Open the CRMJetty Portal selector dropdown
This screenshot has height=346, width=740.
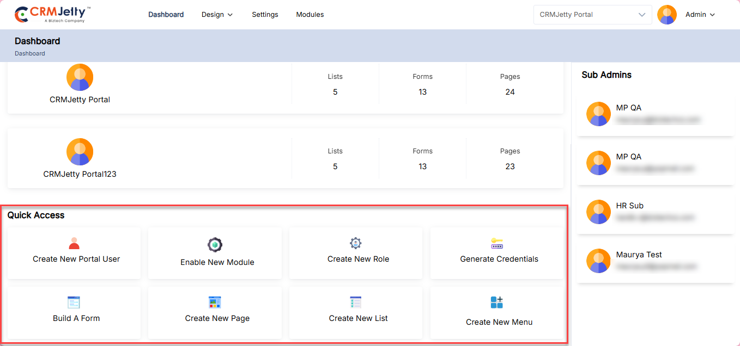[x=592, y=15]
